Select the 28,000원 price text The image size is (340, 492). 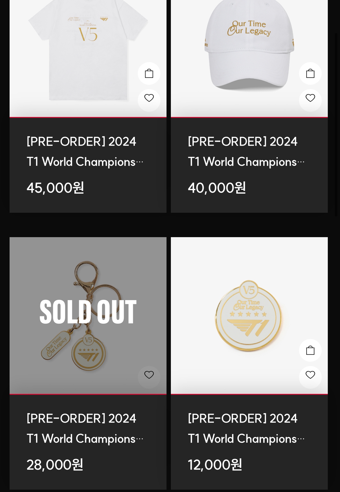click(55, 465)
